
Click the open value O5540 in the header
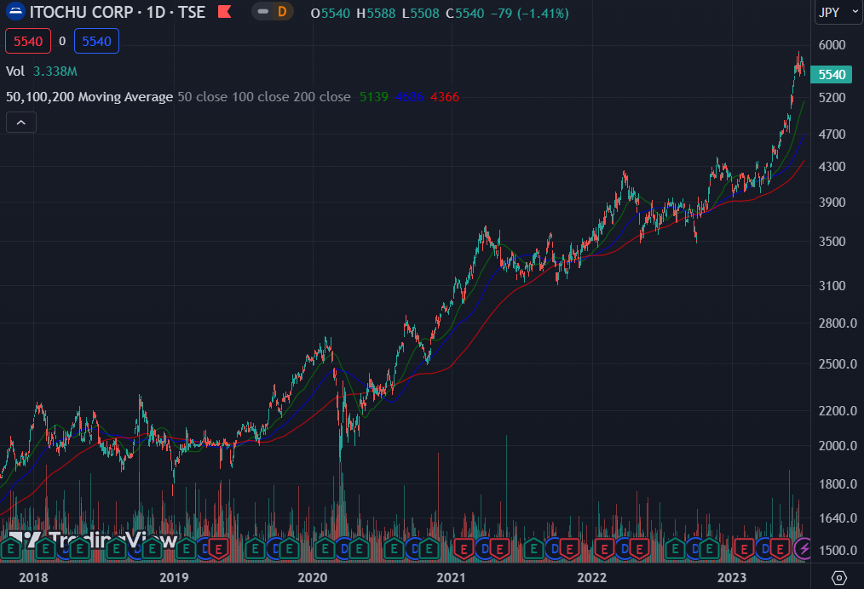point(330,14)
